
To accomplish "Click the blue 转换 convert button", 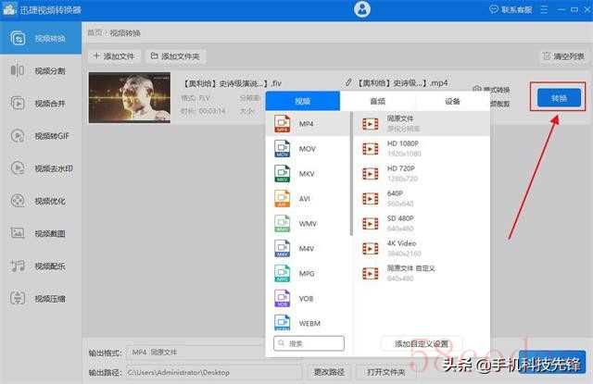I will coord(559,97).
